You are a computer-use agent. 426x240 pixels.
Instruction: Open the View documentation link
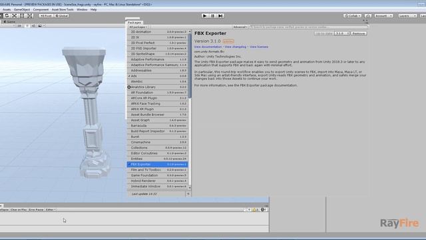(208, 47)
